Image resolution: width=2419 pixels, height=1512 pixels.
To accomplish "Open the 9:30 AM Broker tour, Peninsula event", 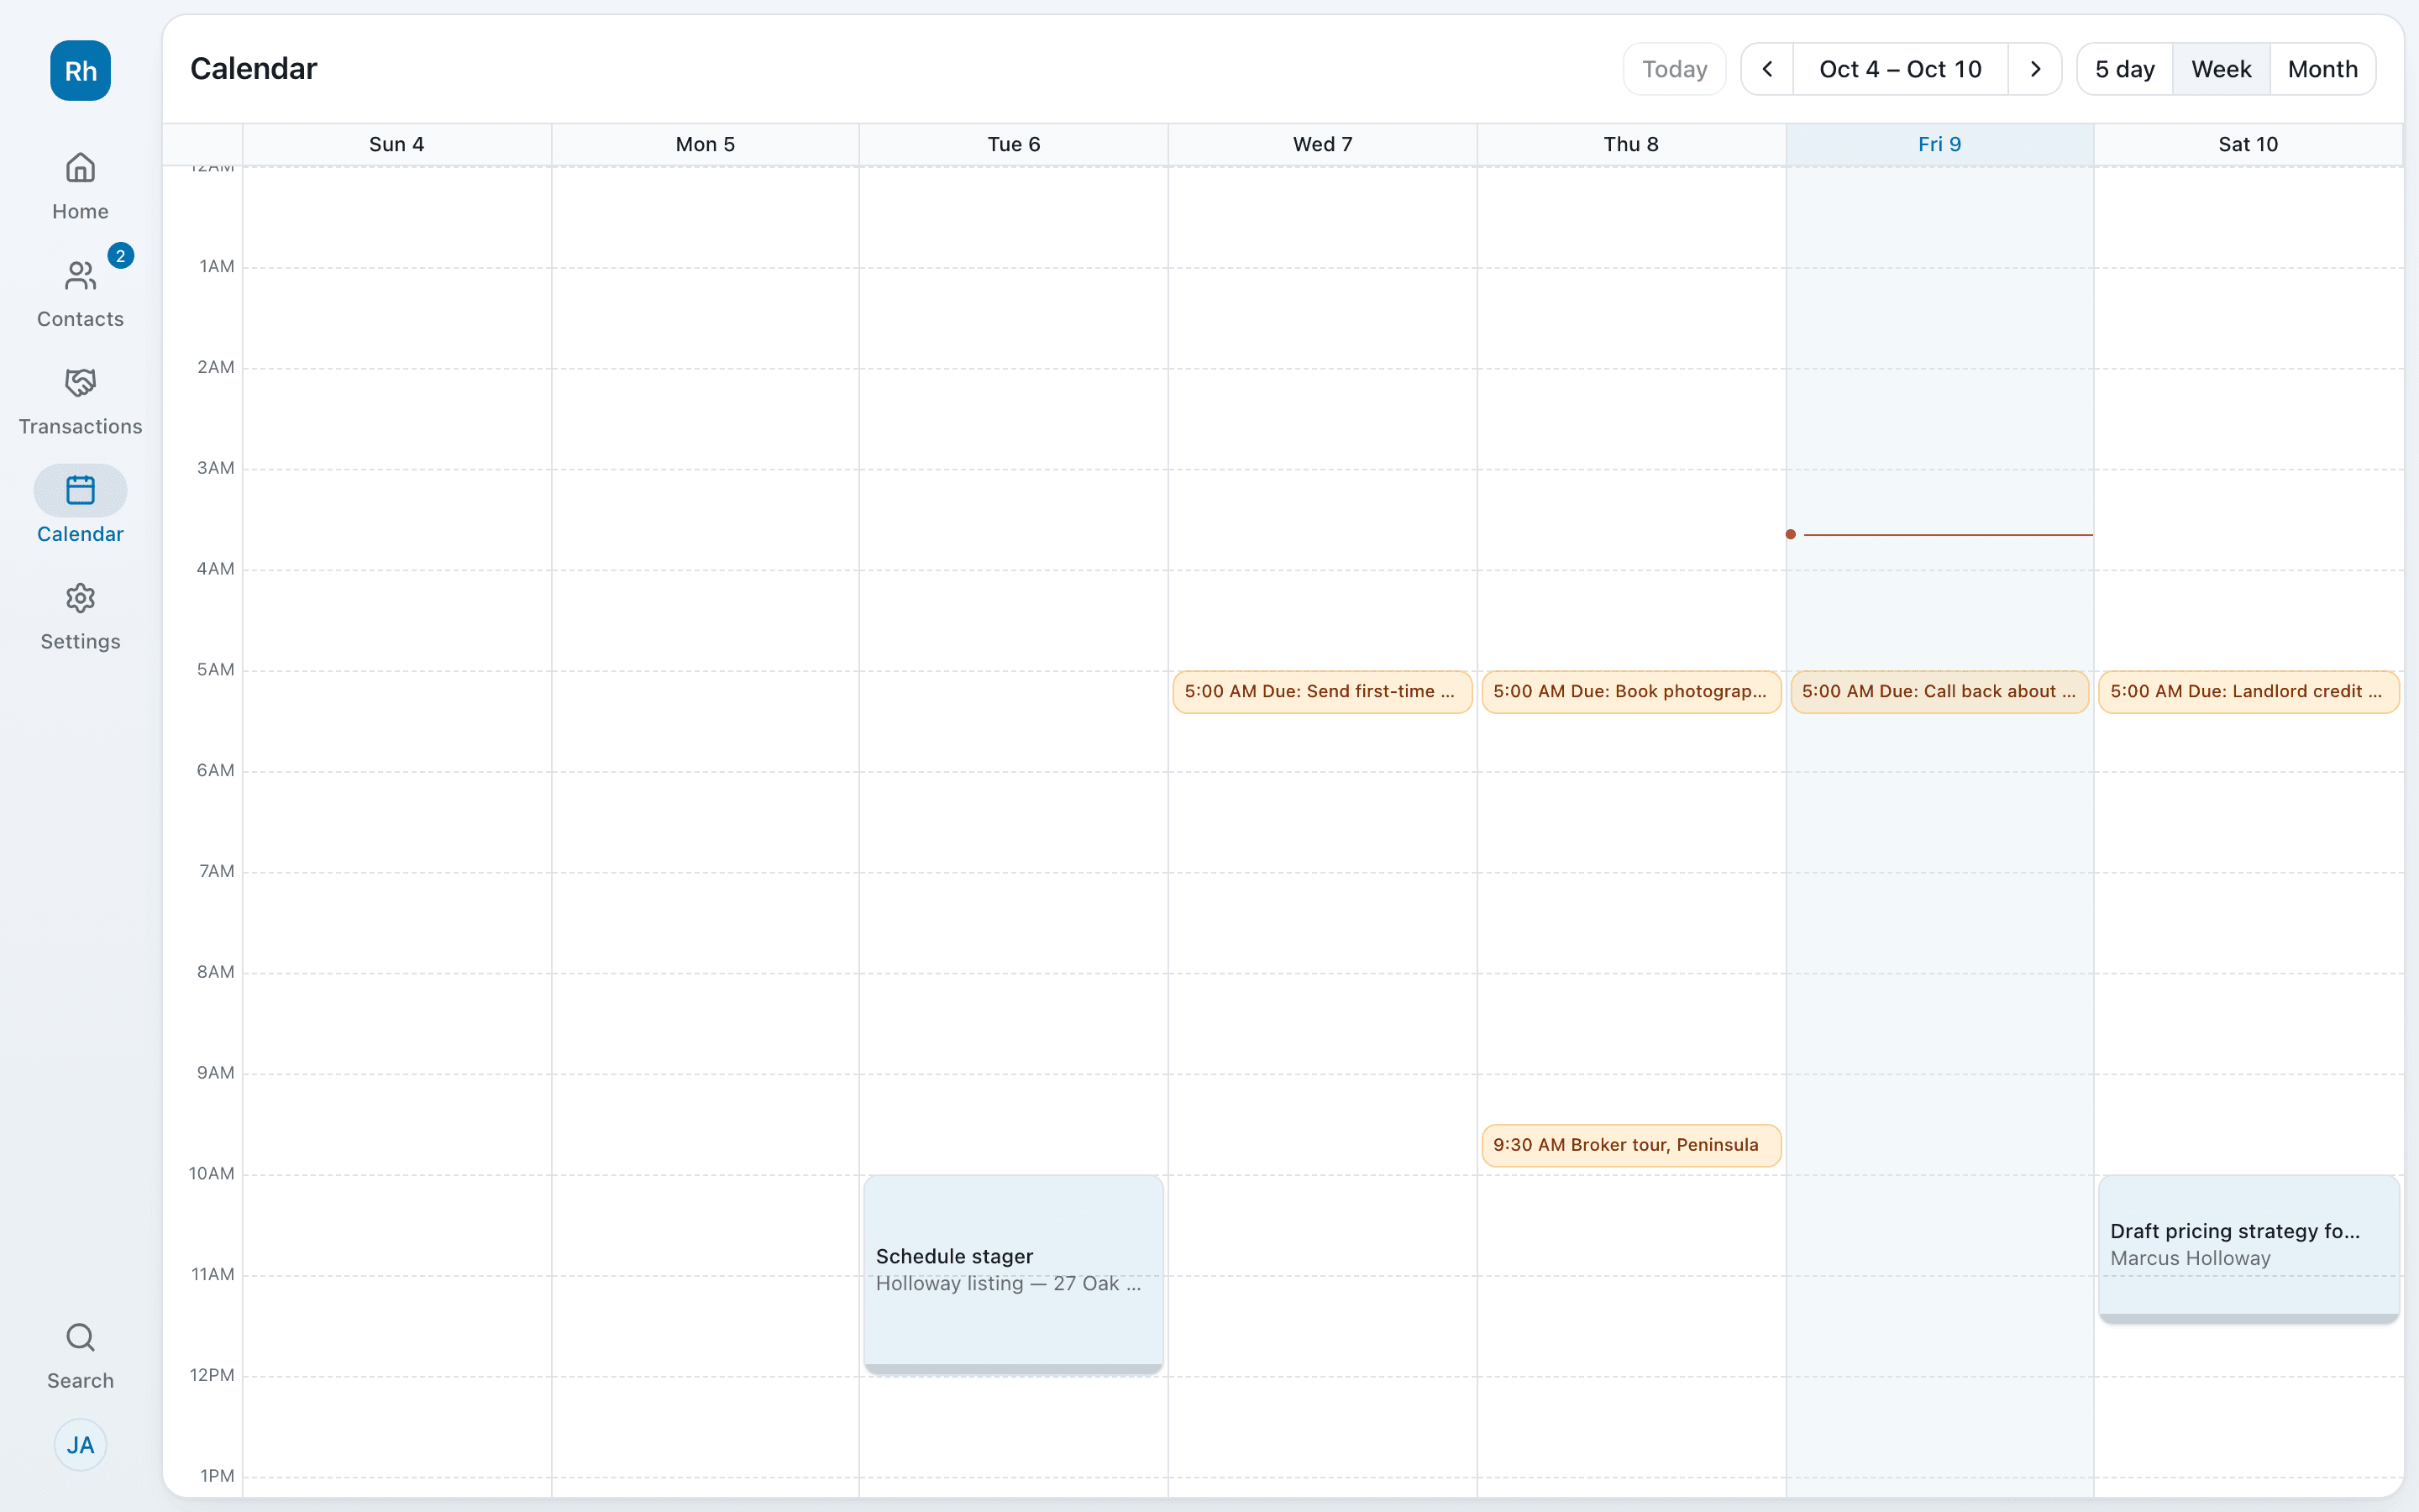I will [1631, 1145].
